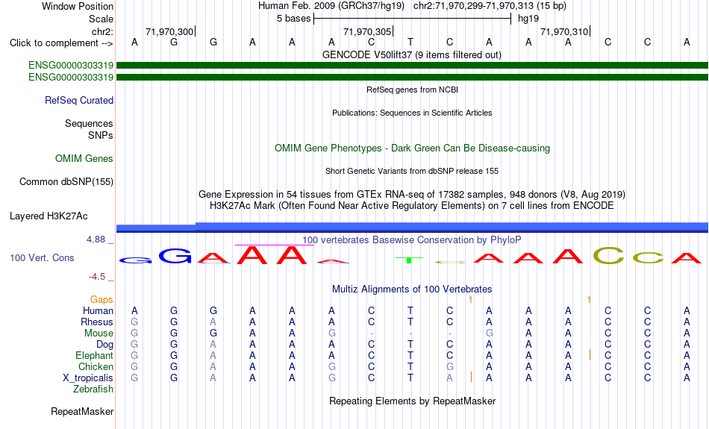The height and width of the screenshot is (429, 709).
Task: Click the Zebrafish species row label
Action: click(x=93, y=389)
